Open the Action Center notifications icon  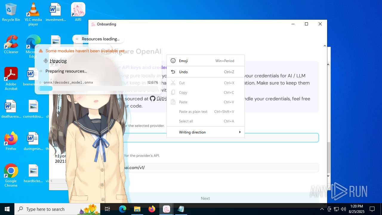[x=372, y=209]
